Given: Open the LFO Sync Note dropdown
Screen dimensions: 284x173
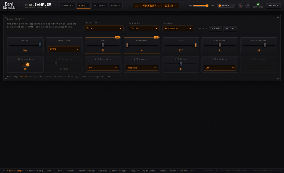Looking at the screenshot, I should point(103,68).
